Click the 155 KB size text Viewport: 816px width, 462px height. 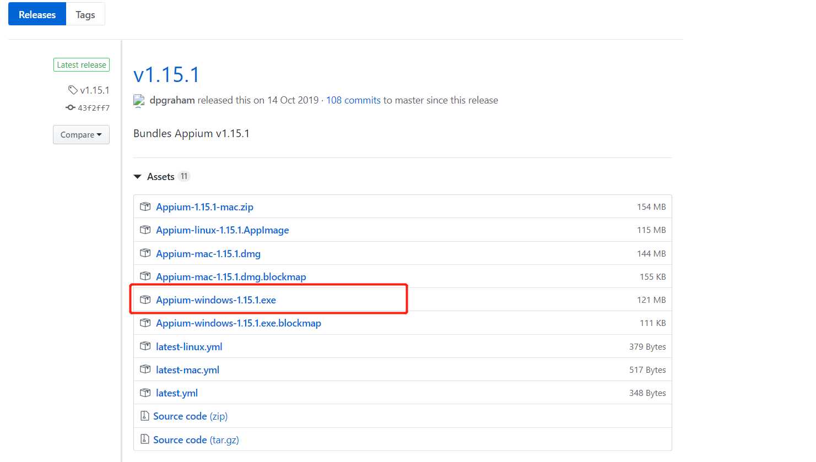(653, 277)
